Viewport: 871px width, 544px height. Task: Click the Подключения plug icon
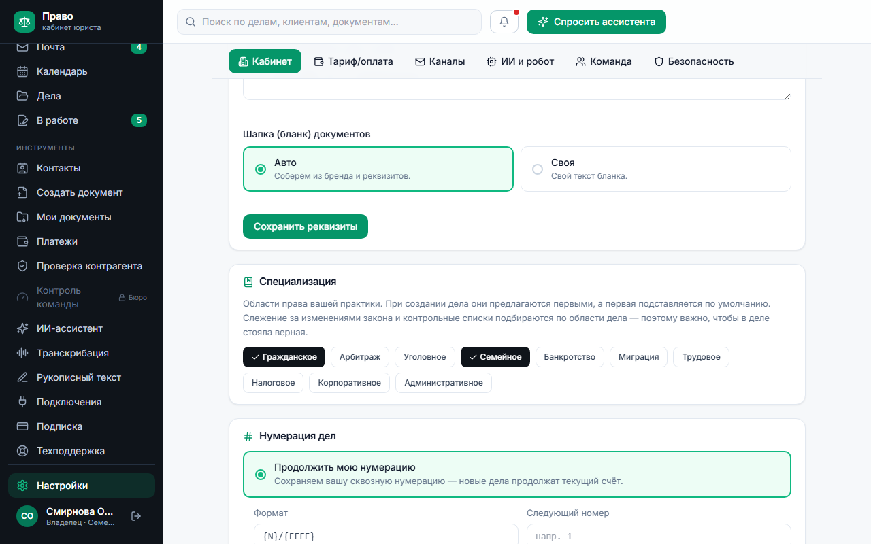22,402
